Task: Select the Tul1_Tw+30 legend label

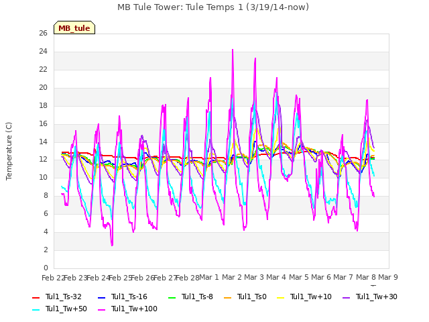Action: tap(377, 297)
